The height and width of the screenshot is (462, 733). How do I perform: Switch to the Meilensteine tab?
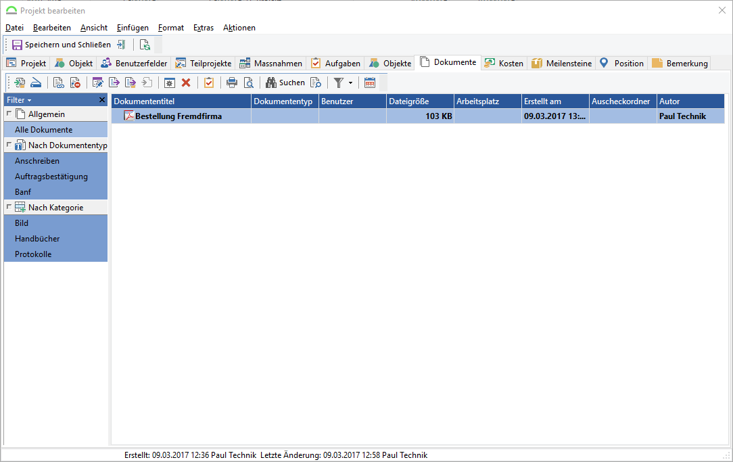[x=561, y=63]
